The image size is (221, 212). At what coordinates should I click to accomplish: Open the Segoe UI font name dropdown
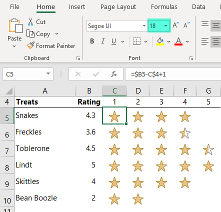click(144, 26)
